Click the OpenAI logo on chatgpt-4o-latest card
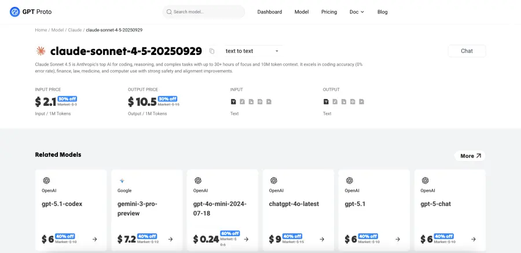 point(273,181)
